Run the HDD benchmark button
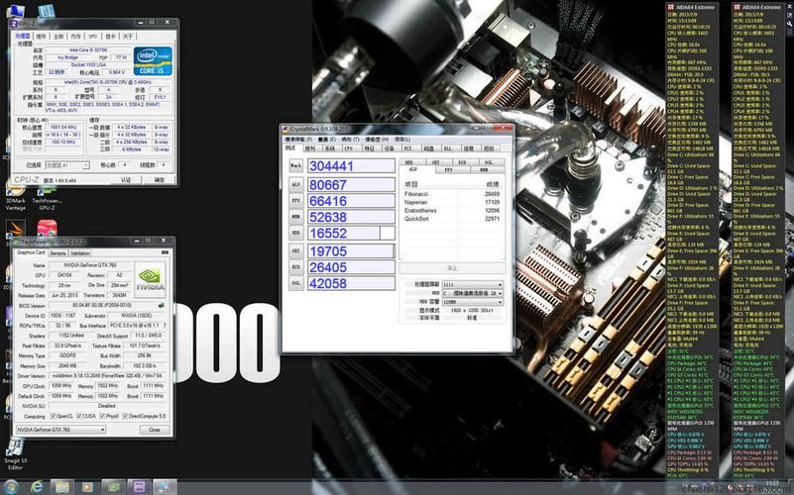Viewport: 794px width, 495px height. [295, 233]
